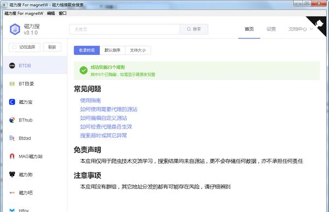Select the Btdad source label
This screenshot has width=329, height=212.
[25, 138]
